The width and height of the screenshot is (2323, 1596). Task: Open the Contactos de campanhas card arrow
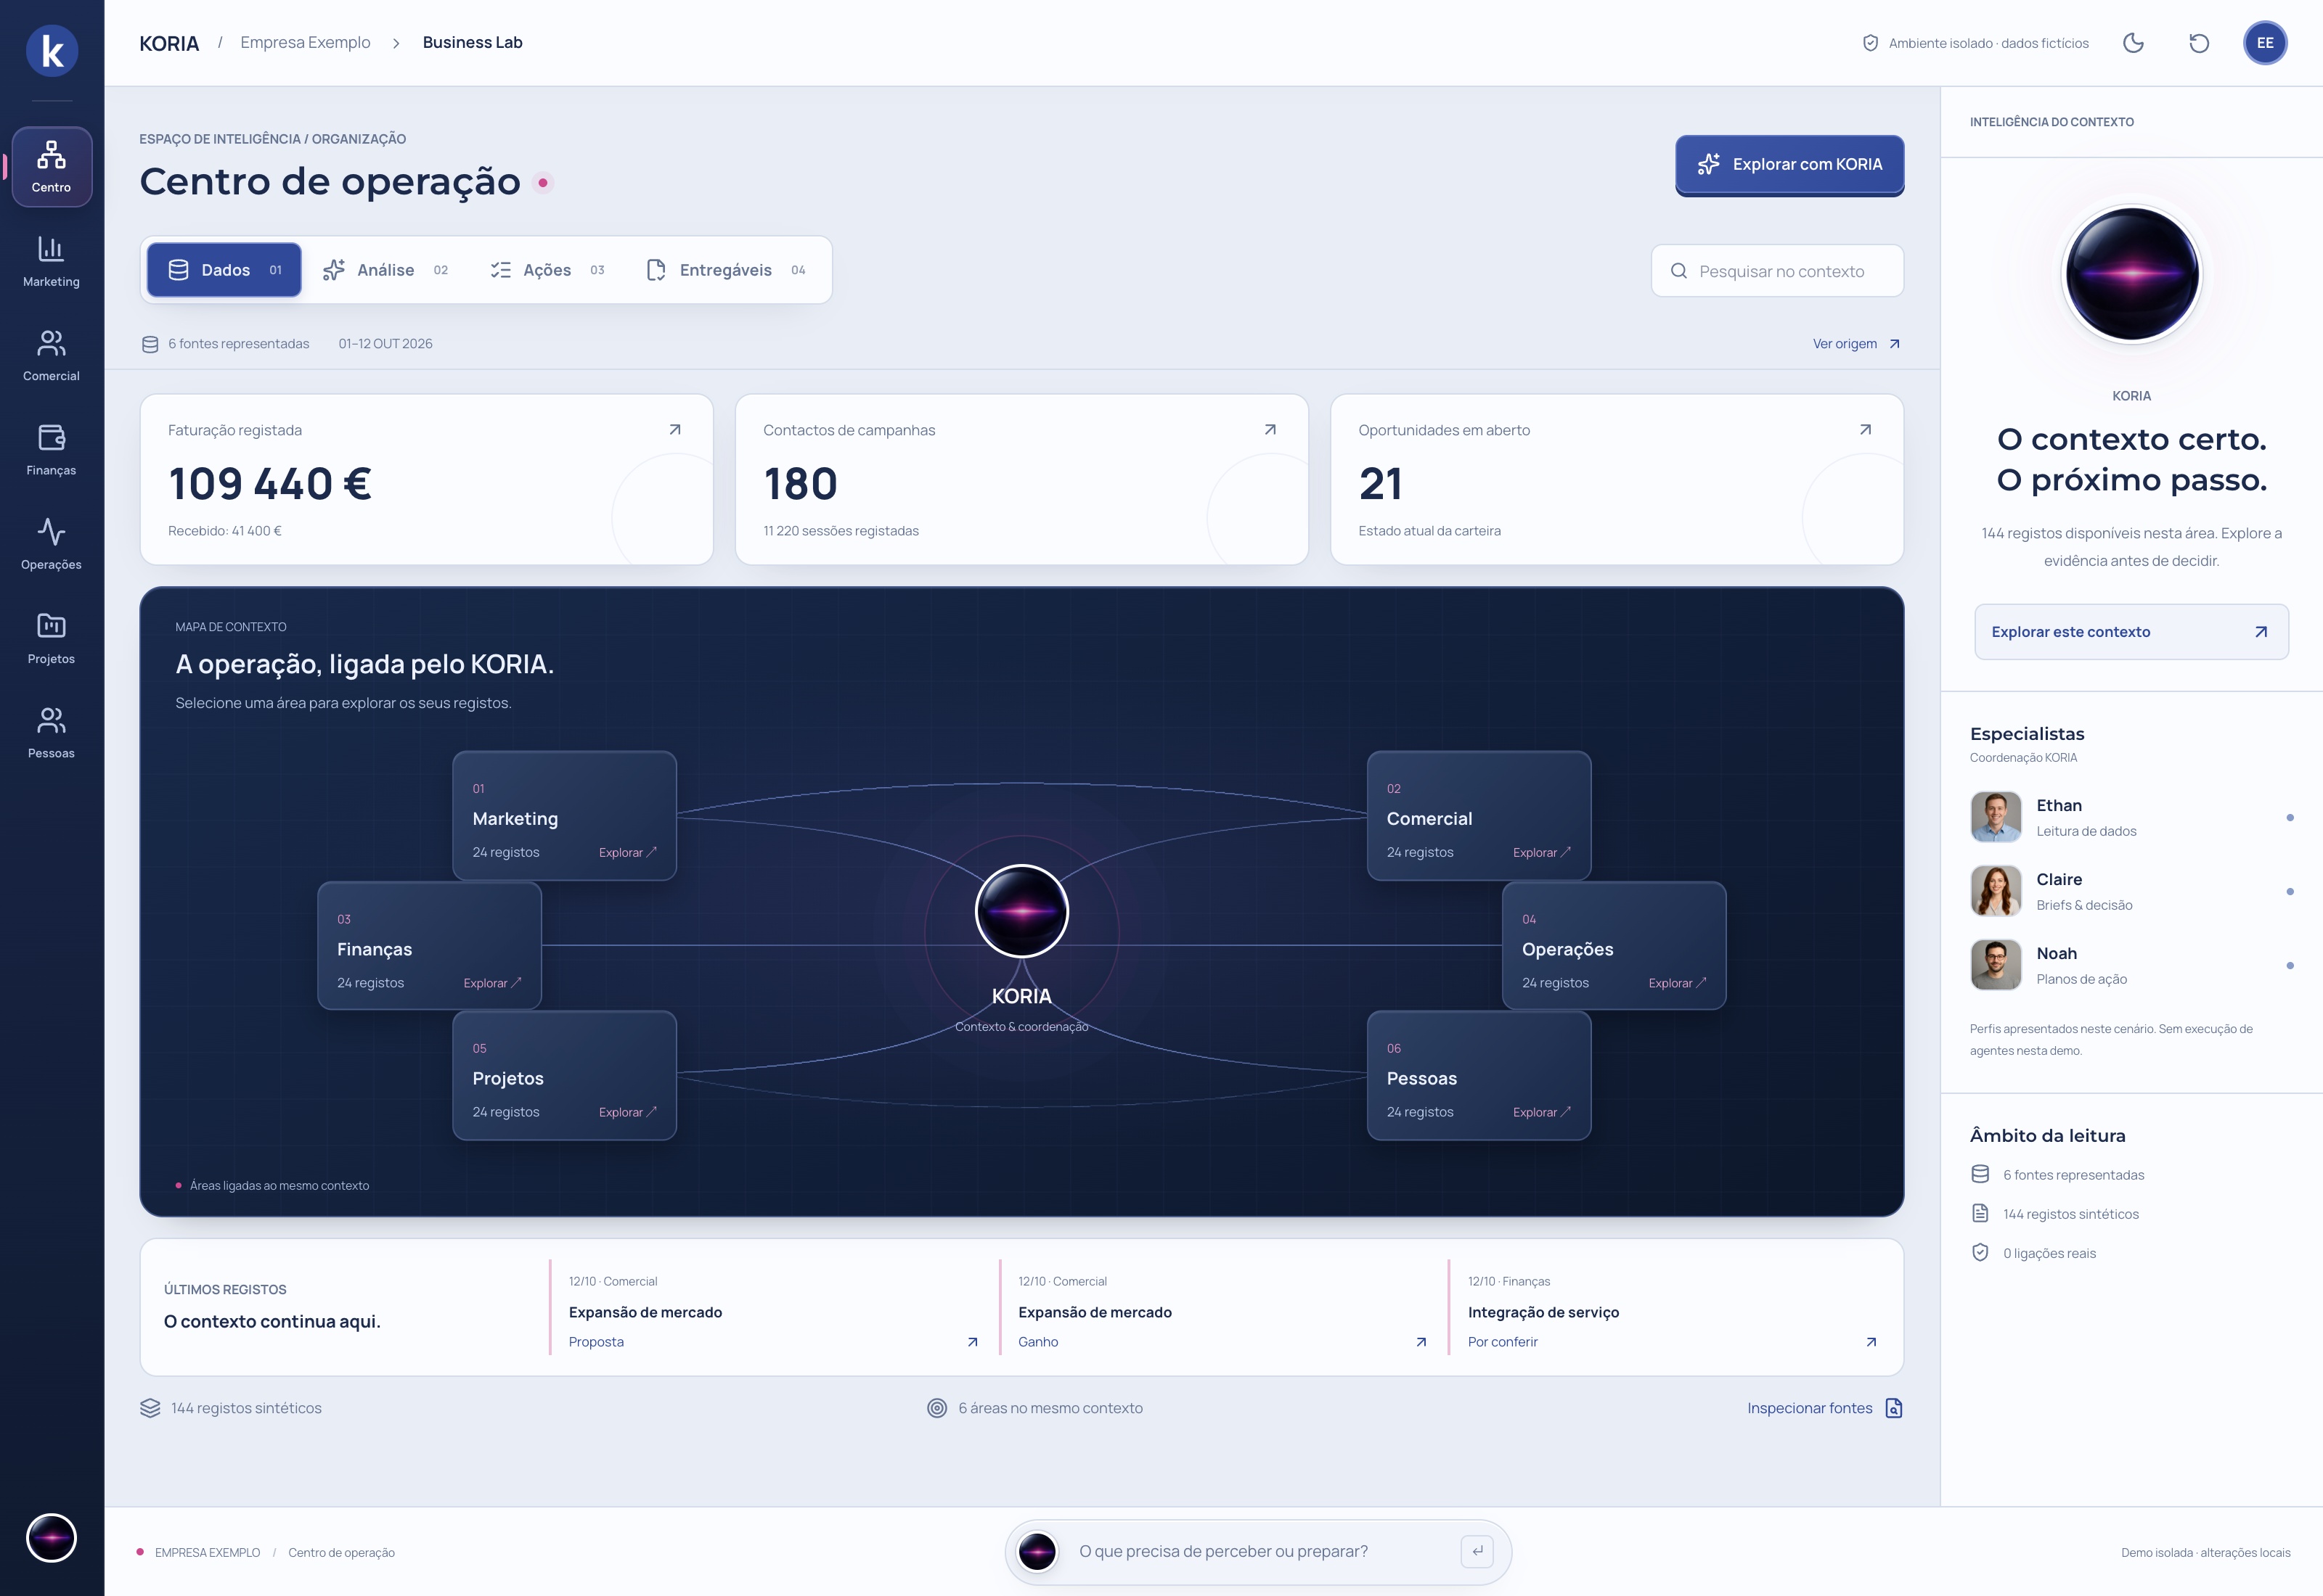click(1270, 430)
